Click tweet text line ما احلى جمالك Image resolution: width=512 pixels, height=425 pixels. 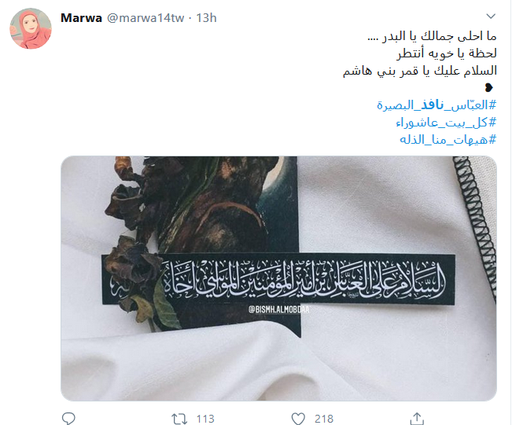[432, 36]
